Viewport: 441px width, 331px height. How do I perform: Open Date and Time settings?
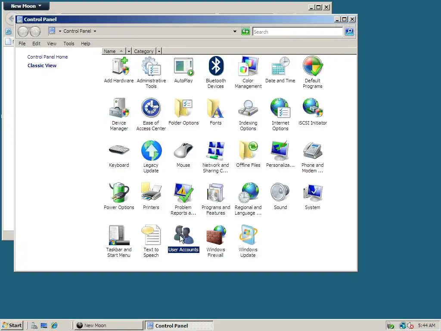(x=280, y=70)
